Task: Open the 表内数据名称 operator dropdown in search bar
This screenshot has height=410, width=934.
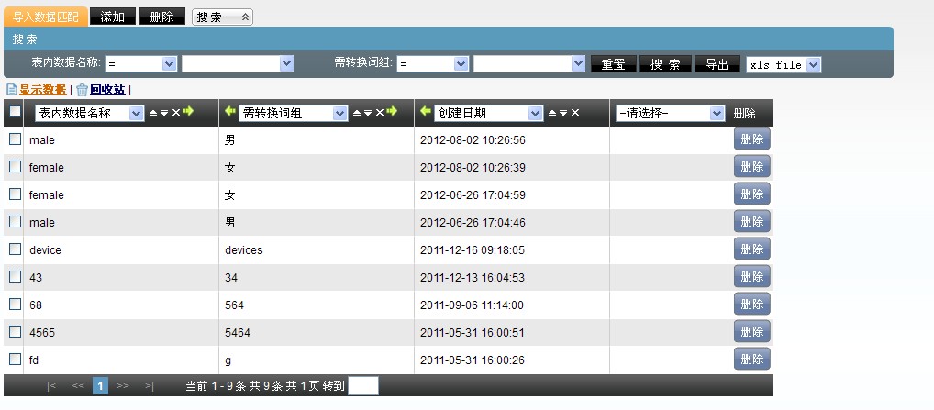Action: 140,63
